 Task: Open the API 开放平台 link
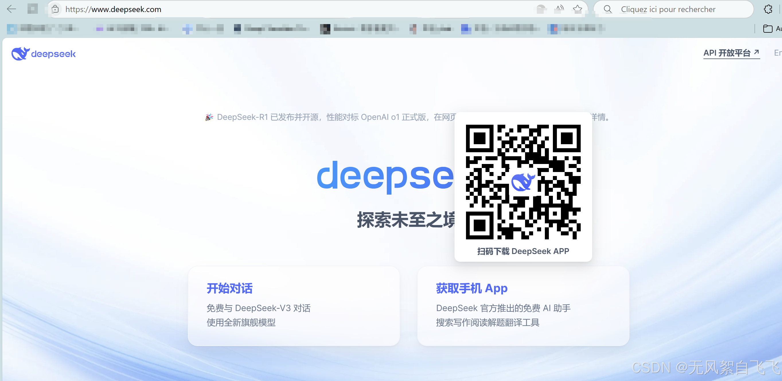731,53
